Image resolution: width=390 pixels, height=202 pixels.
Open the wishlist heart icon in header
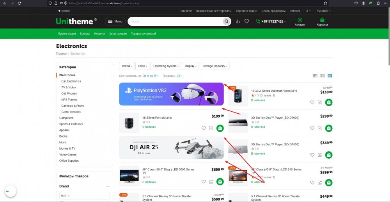coord(246,21)
